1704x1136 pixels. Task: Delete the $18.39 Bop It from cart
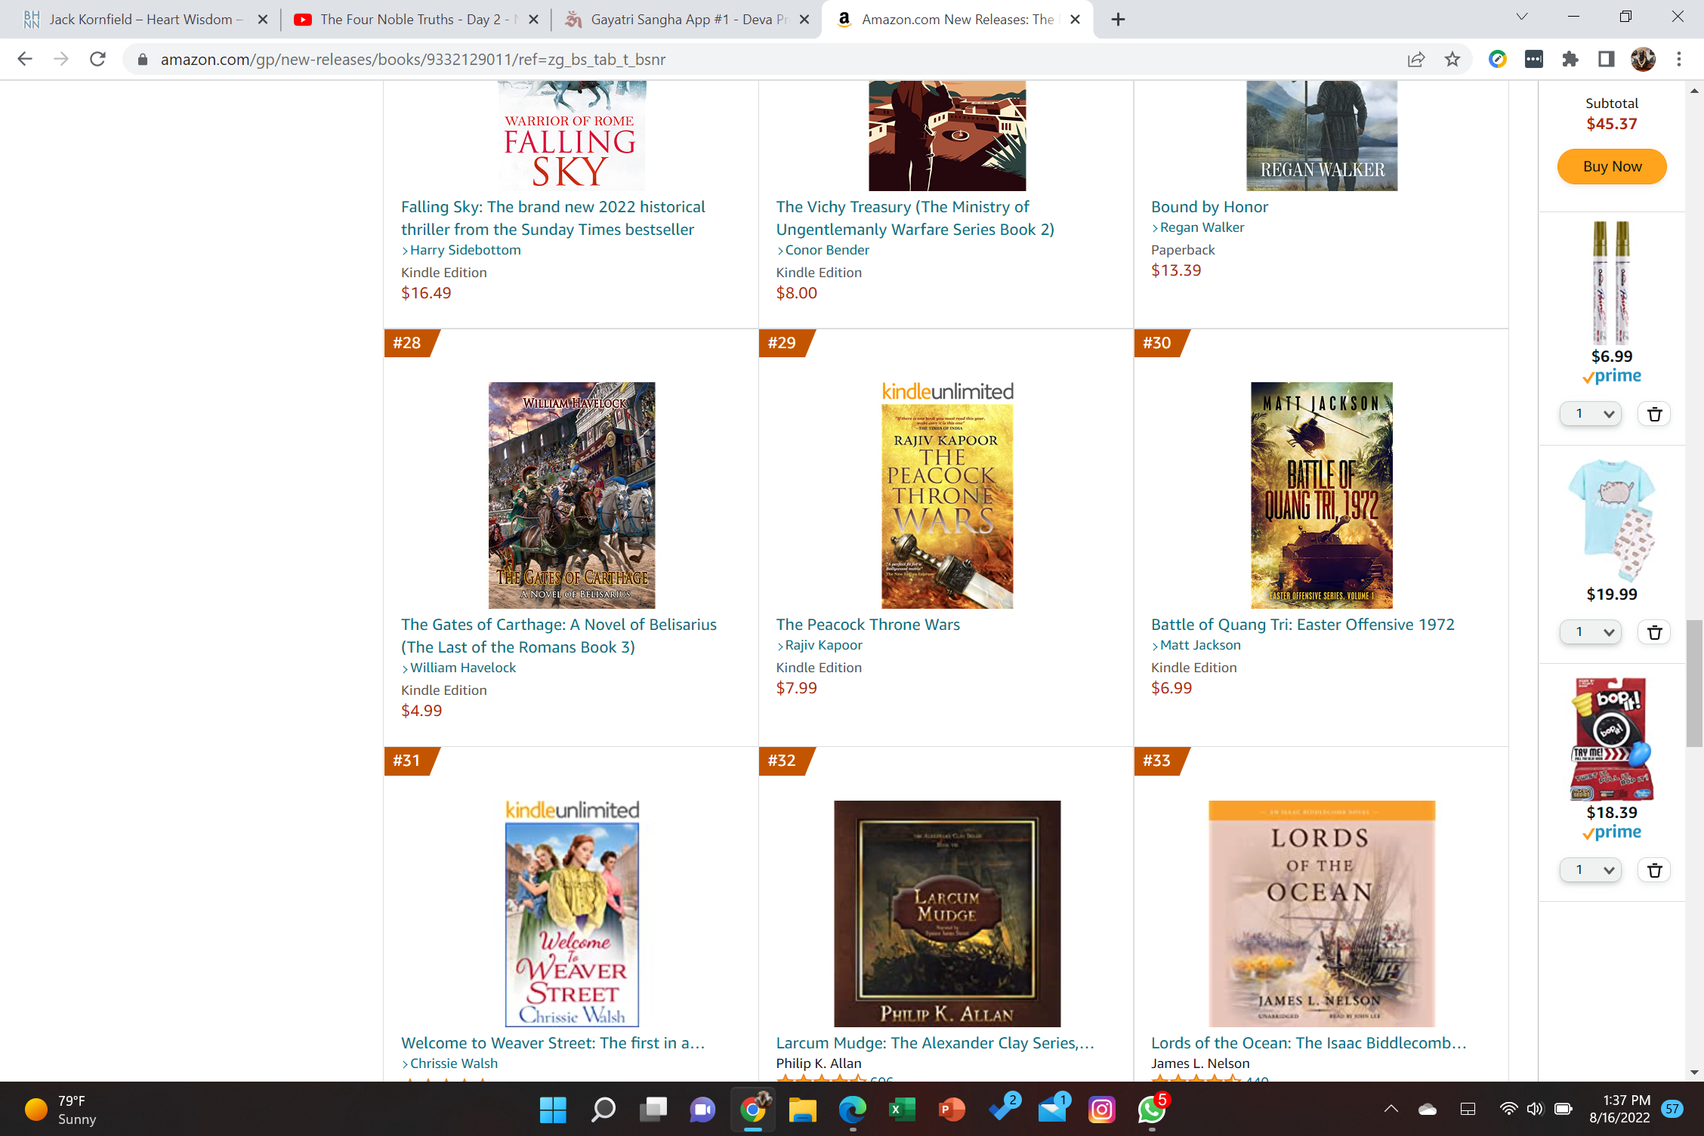1654,870
